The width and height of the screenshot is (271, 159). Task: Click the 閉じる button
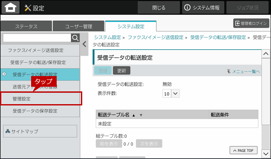pos(159,8)
